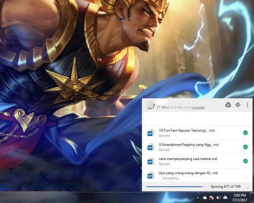Viewport: 254px width, 203px height.
Task: Click 'Apa yang orang-orang' file icon
Action: [151, 175]
